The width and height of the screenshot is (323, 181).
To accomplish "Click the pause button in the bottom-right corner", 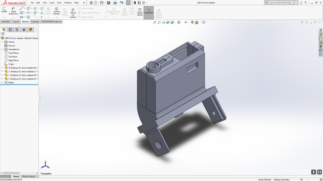I will [319, 172].
